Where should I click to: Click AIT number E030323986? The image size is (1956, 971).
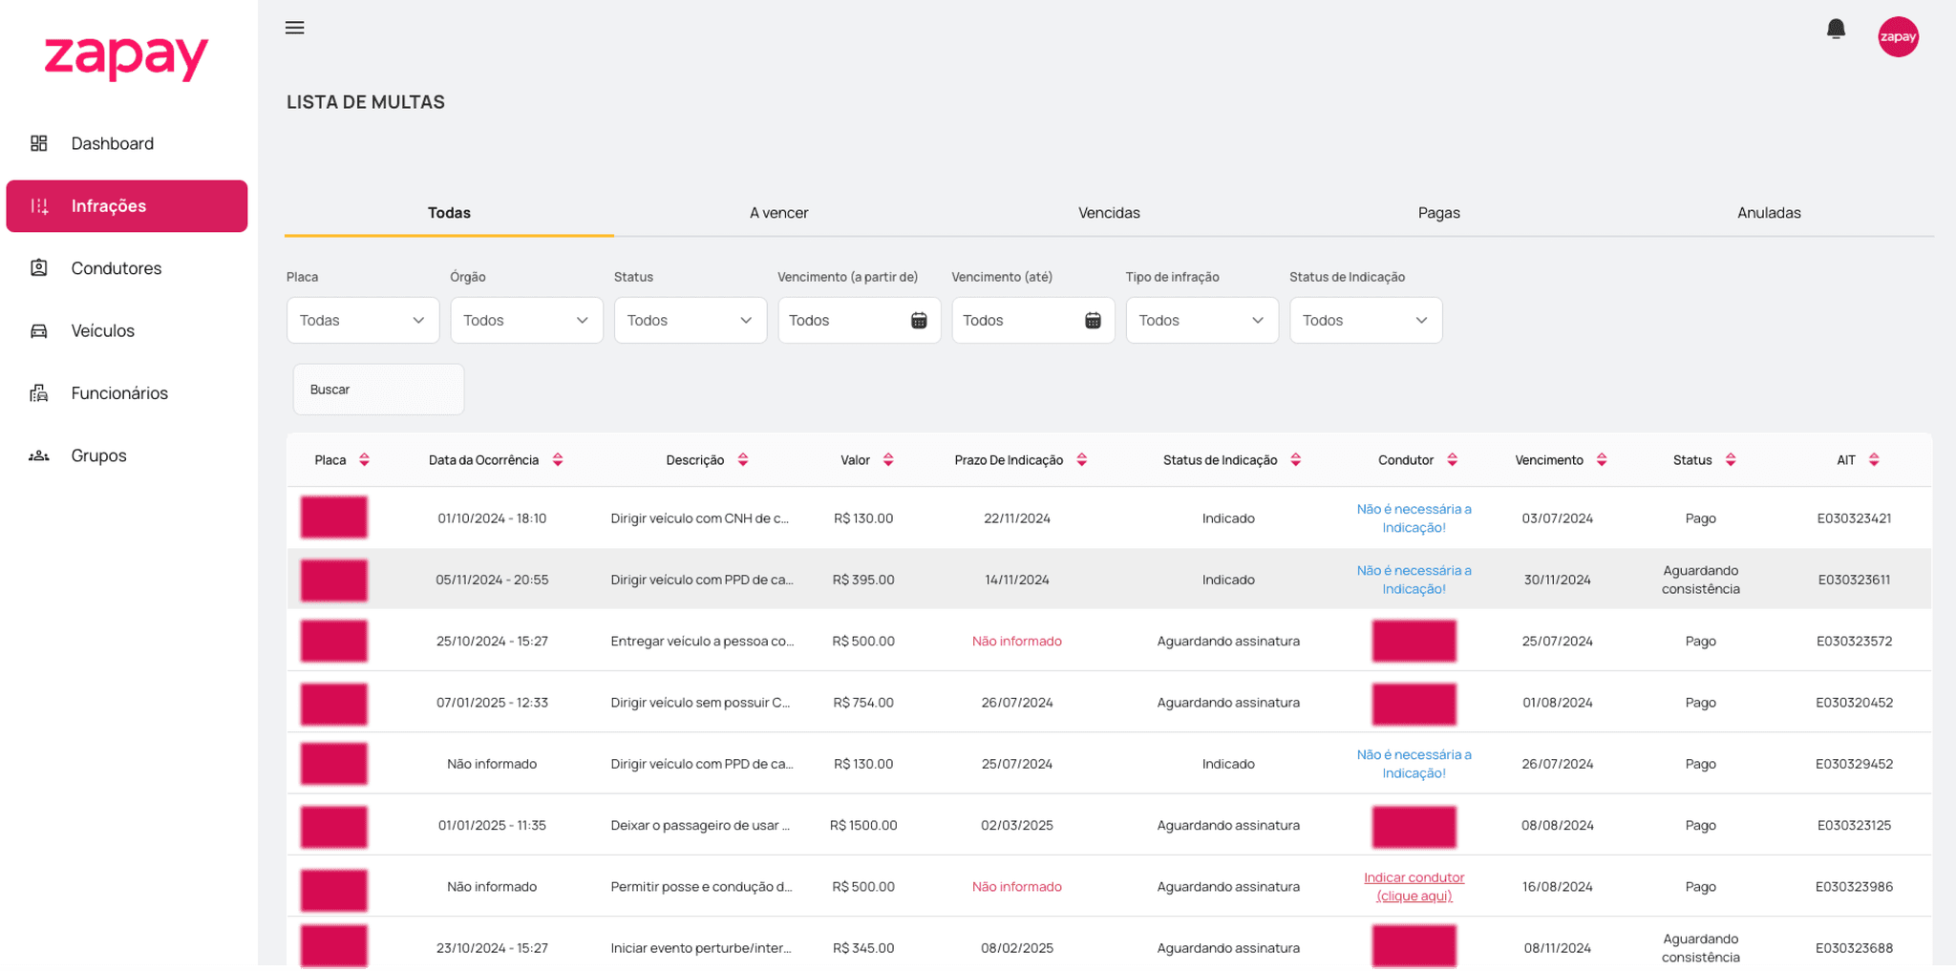[1854, 887]
